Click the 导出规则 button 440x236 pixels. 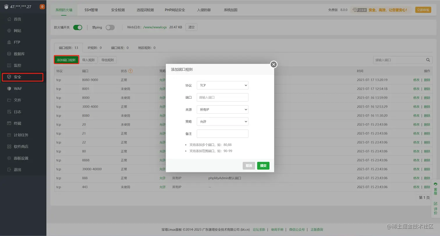point(108,60)
